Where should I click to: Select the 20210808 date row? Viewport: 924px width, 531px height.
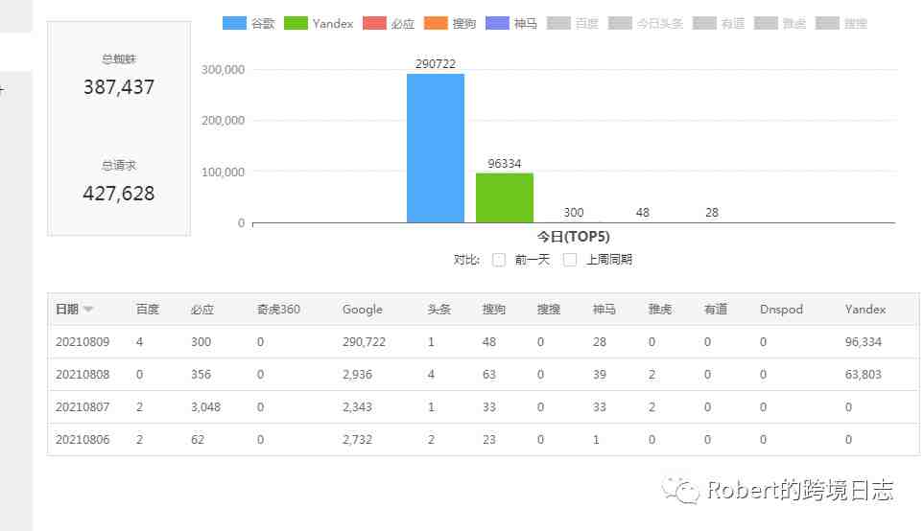point(484,375)
